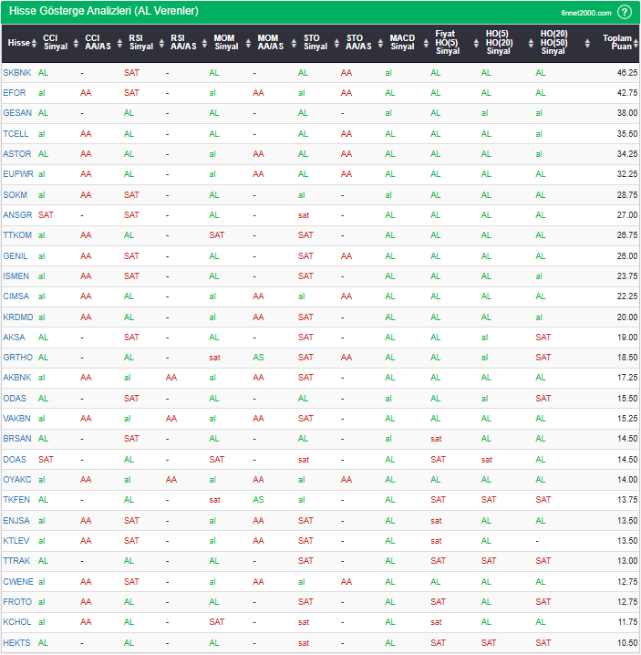641x655 pixels.
Task: Sort by Fiyat HO(5) Sinyal column
Action: (x=445, y=43)
